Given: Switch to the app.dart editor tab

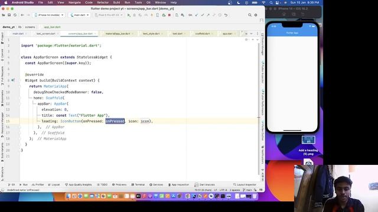Looking at the screenshot, I should pyautogui.click(x=227, y=34).
